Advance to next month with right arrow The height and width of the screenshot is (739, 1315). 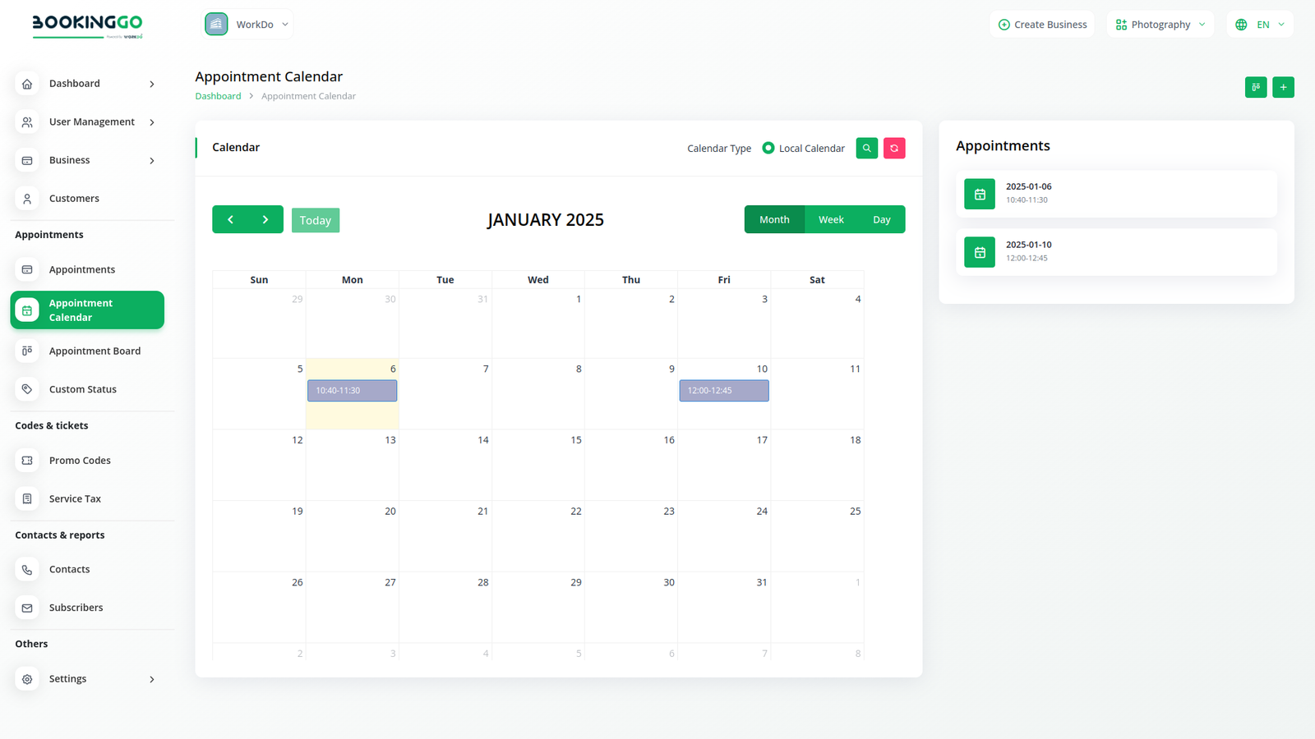(x=265, y=219)
